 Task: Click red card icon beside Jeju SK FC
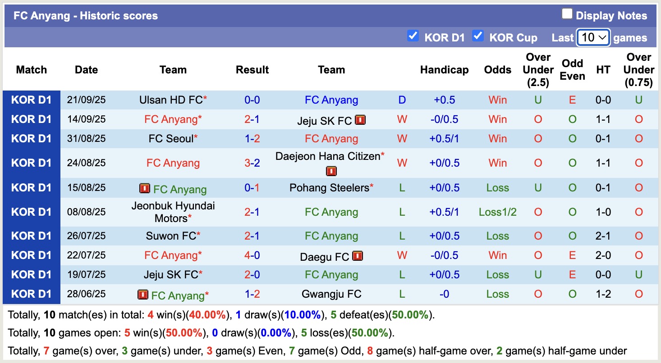(360, 120)
